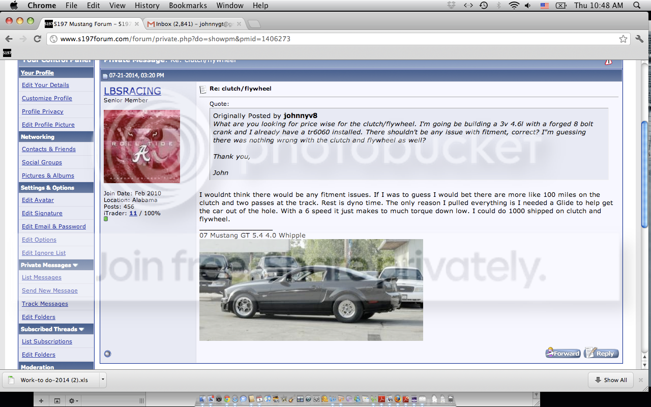Click the S197 bookmark bar icon
The image size is (651, 407).
tap(7, 52)
